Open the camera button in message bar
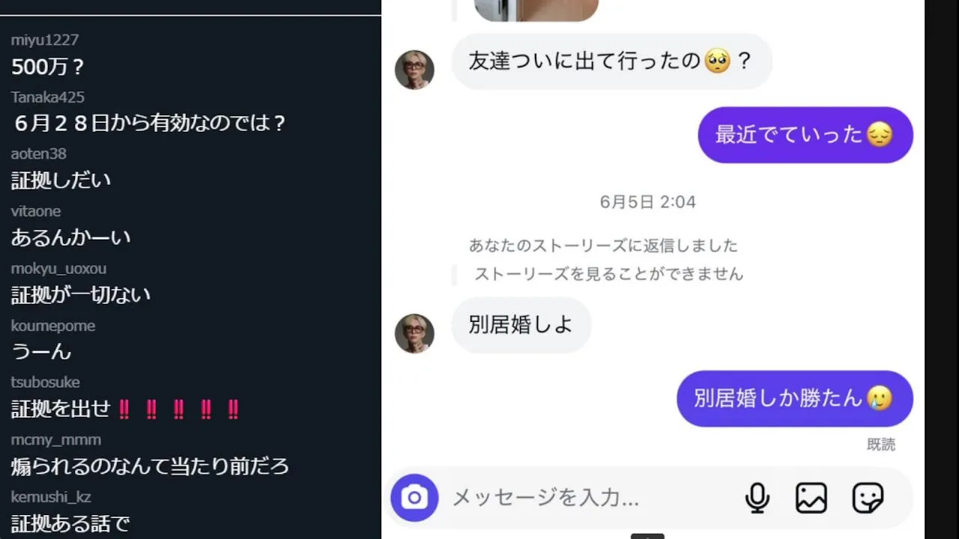 (414, 498)
